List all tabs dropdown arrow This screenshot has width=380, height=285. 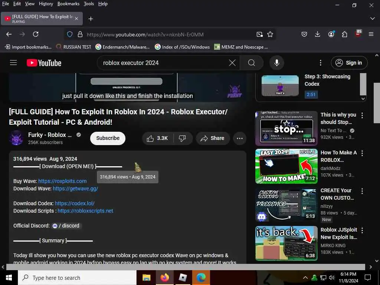pyautogui.click(x=373, y=19)
